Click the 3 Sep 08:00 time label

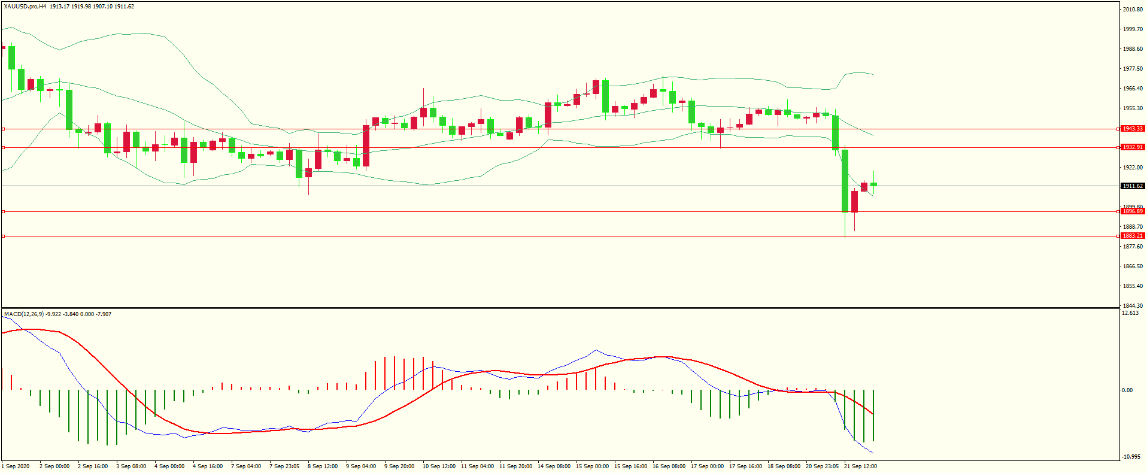(131, 466)
